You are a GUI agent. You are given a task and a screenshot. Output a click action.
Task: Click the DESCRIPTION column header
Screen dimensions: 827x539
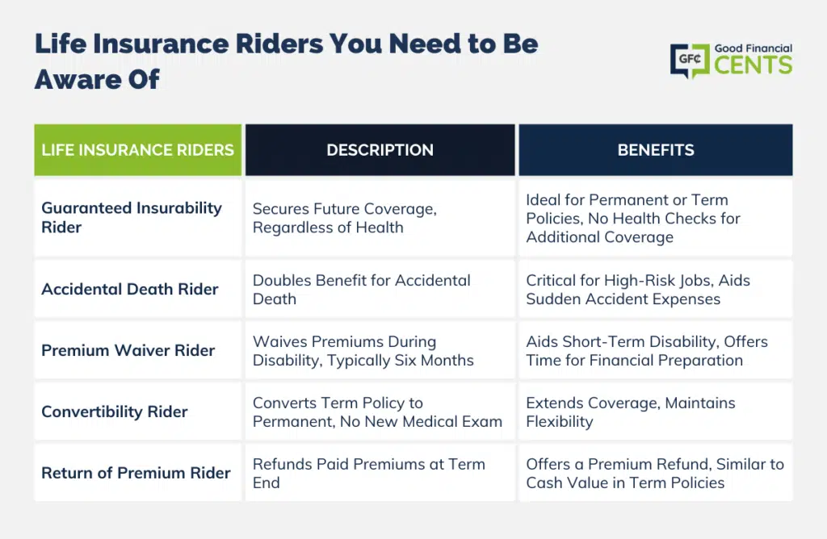(380, 150)
